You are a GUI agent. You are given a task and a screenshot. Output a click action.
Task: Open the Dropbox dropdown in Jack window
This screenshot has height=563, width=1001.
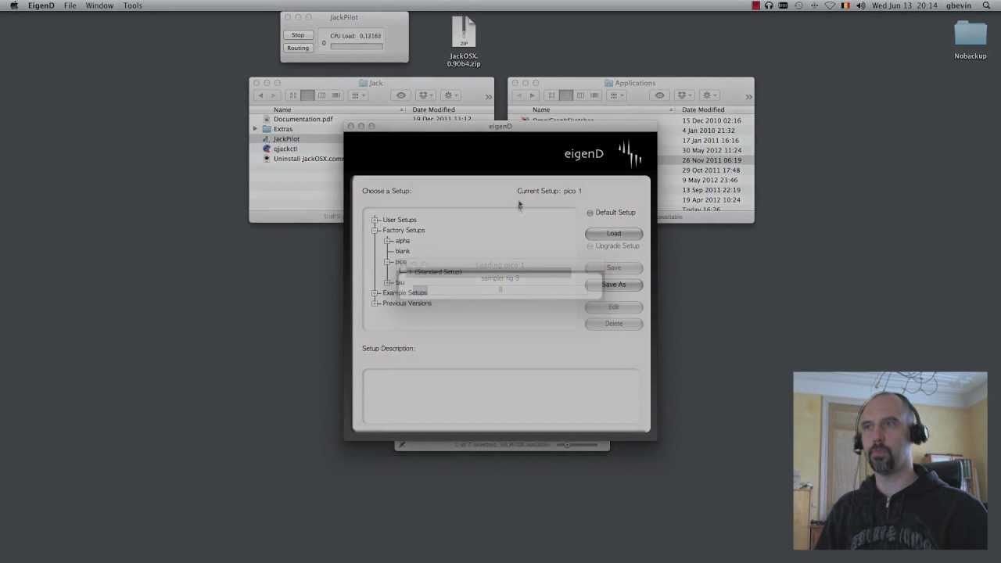pos(426,95)
